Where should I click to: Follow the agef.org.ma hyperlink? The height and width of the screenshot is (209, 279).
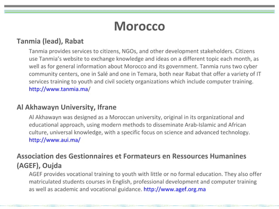pos(174,189)
